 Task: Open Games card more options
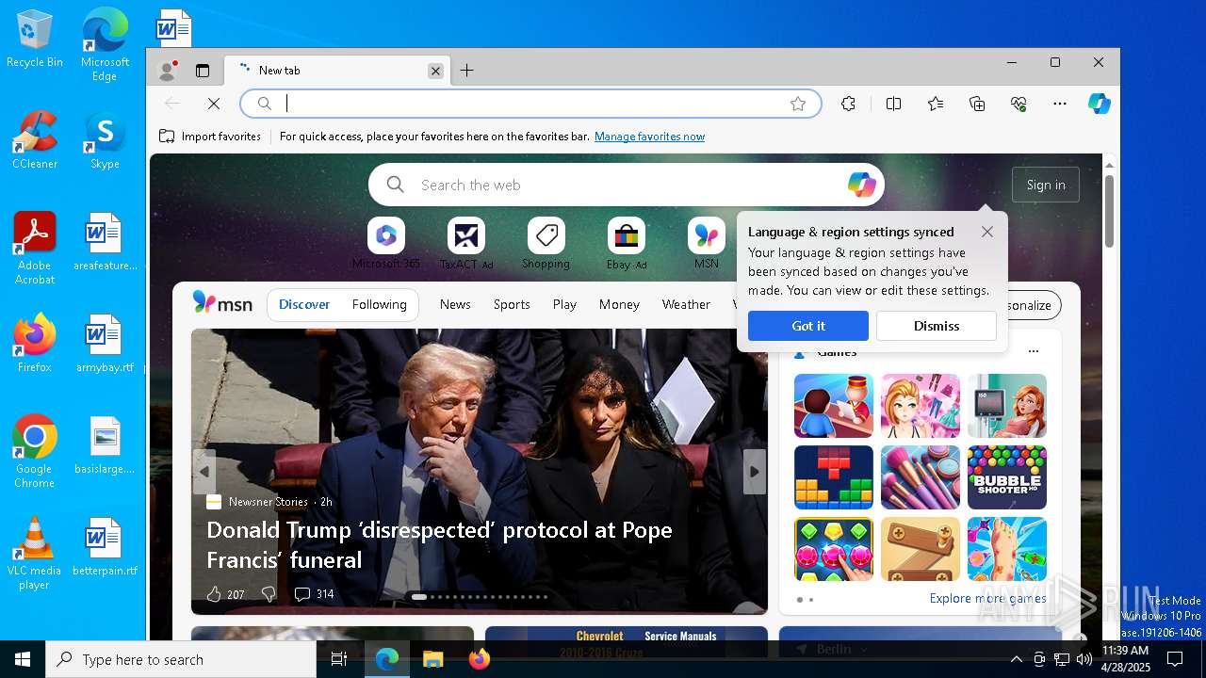1034,351
